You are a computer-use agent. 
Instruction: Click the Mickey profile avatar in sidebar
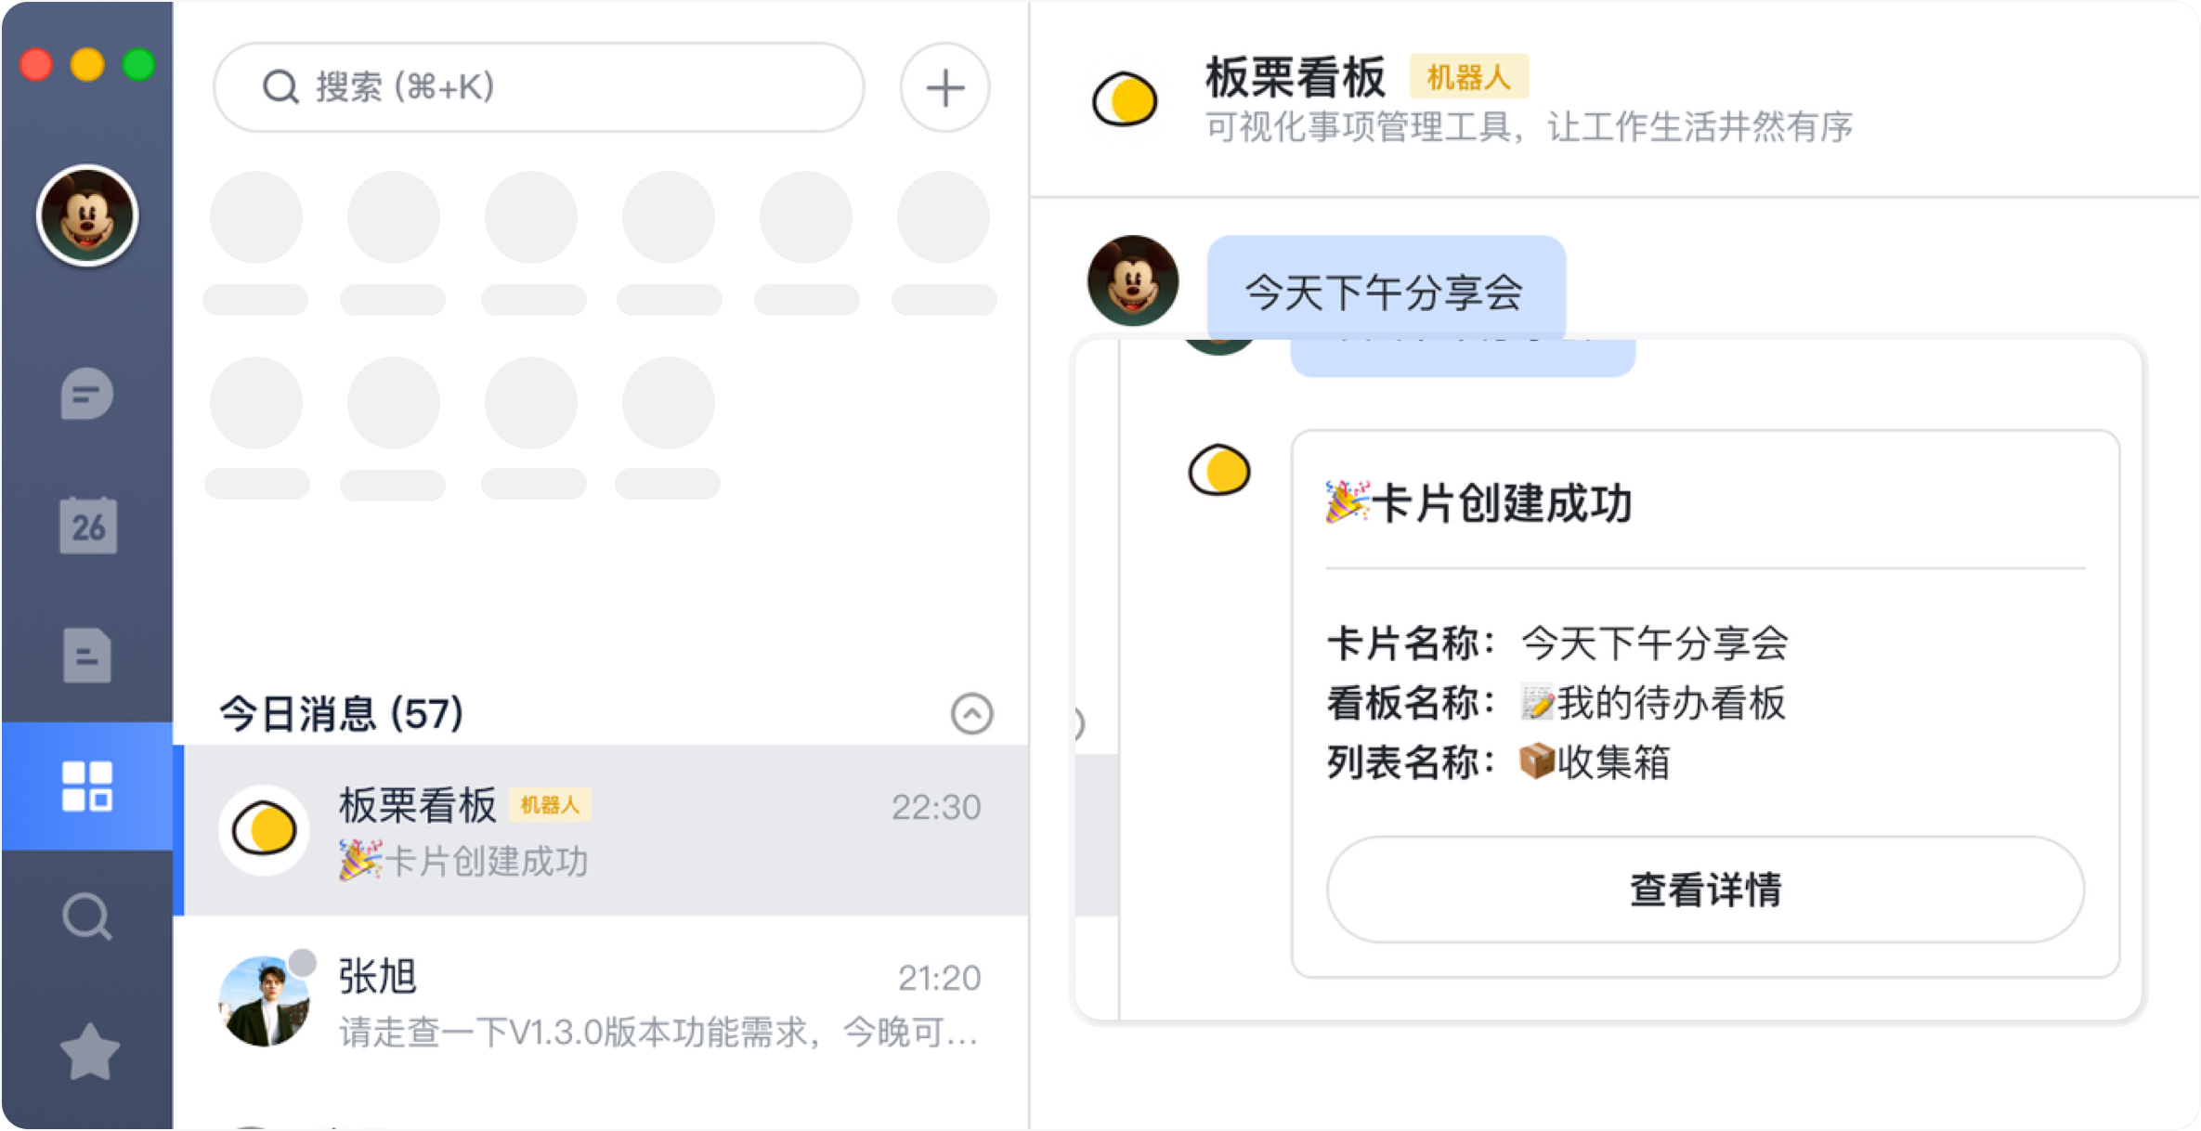pos(87,216)
